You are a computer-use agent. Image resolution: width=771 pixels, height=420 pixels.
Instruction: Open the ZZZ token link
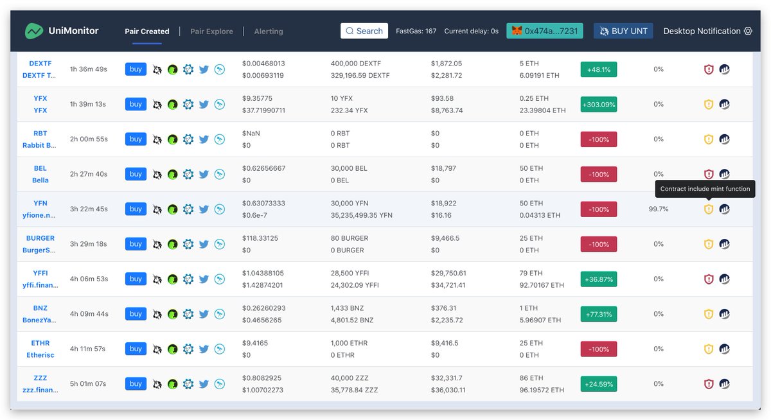pyautogui.click(x=40, y=384)
